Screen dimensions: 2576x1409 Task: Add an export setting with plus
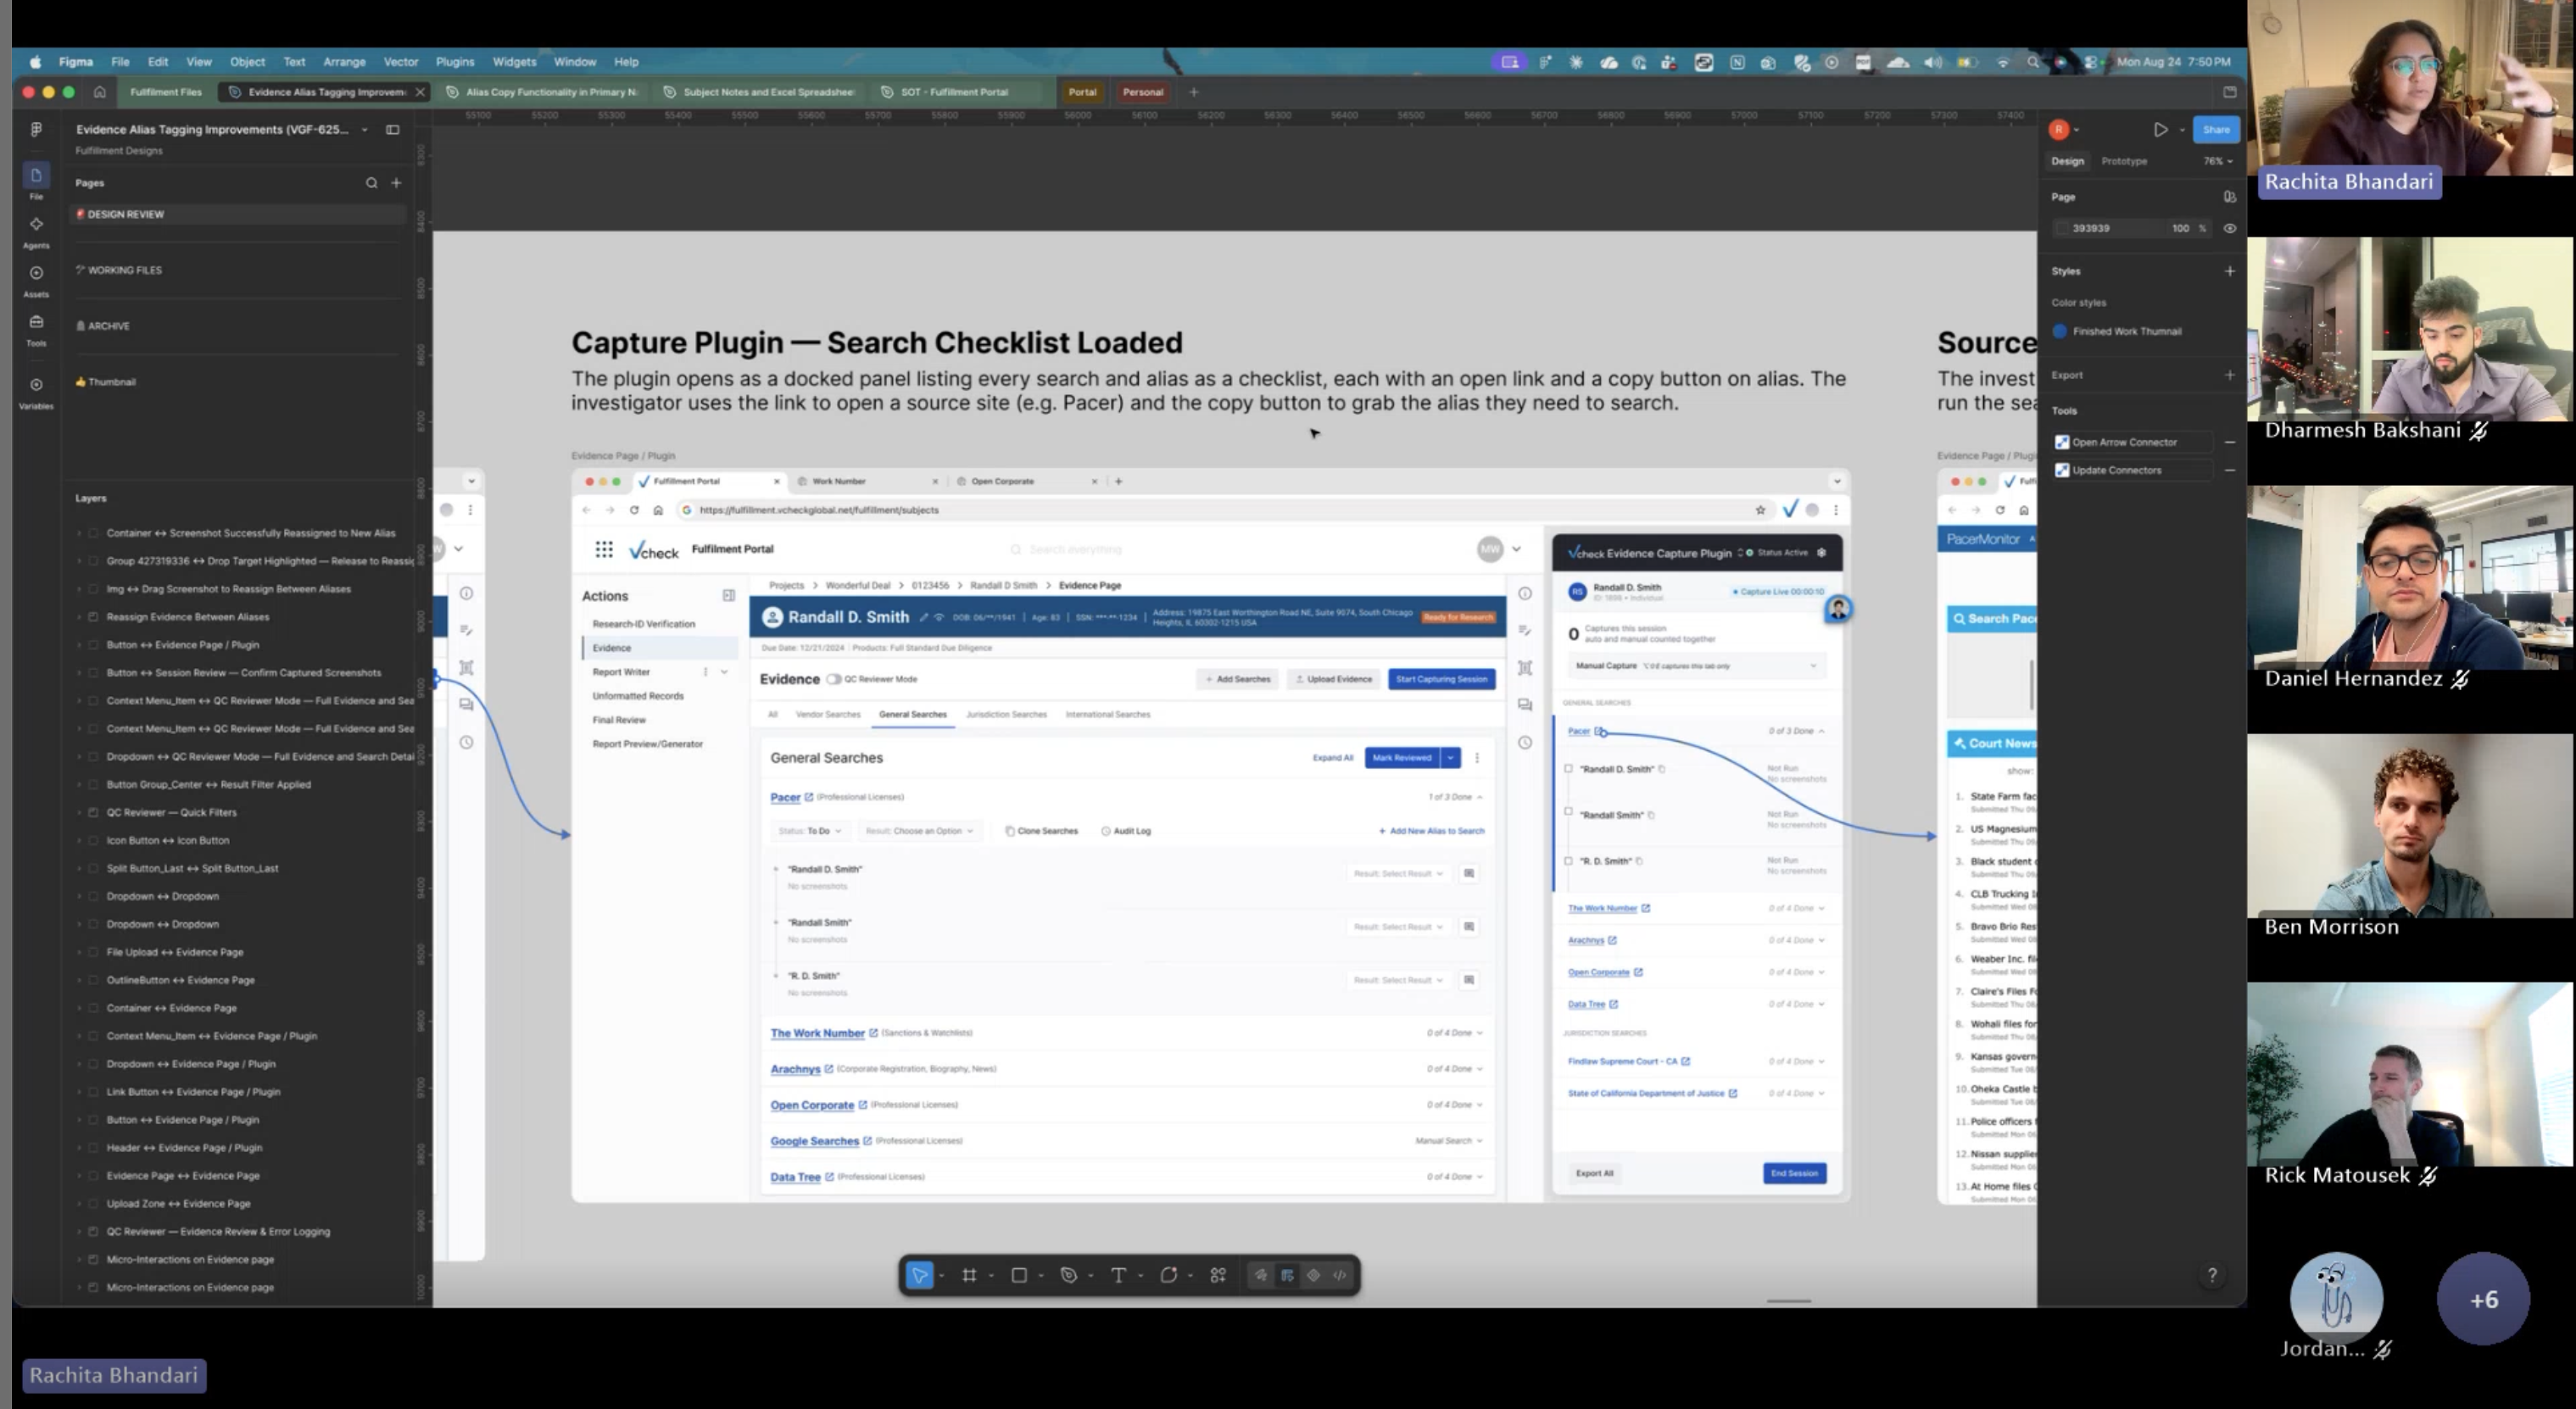[2229, 375]
